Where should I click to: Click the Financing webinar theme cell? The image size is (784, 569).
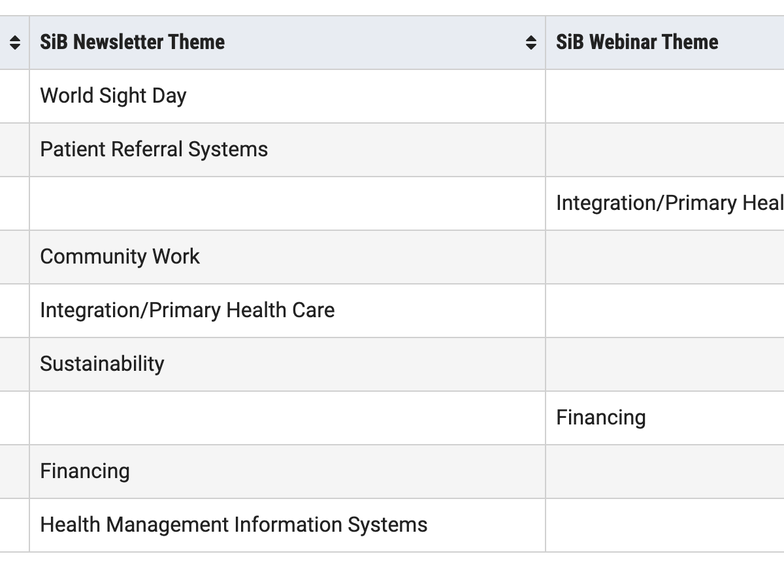[665, 418]
